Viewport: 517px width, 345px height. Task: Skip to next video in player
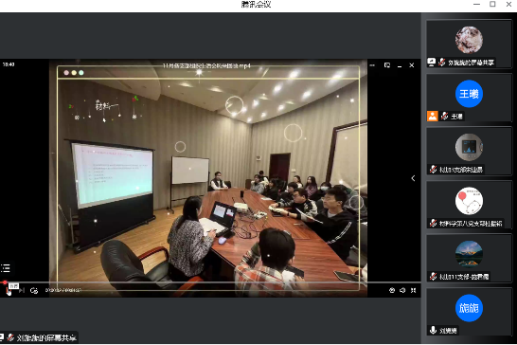[x=22, y=291]
